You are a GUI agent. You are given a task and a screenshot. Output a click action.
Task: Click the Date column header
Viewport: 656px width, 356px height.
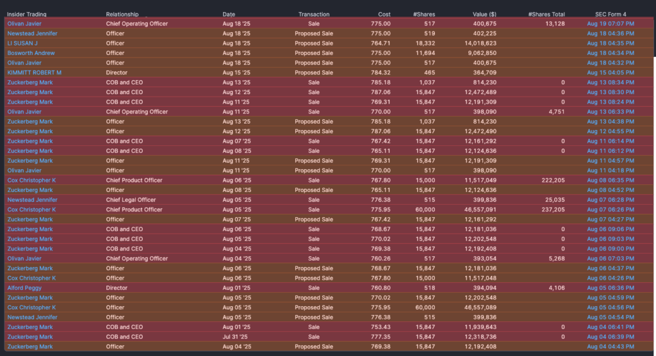[x=229, y=14]
